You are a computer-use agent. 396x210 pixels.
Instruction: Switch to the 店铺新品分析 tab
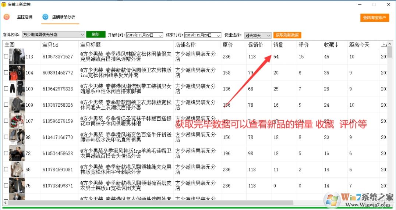[63, 17]
